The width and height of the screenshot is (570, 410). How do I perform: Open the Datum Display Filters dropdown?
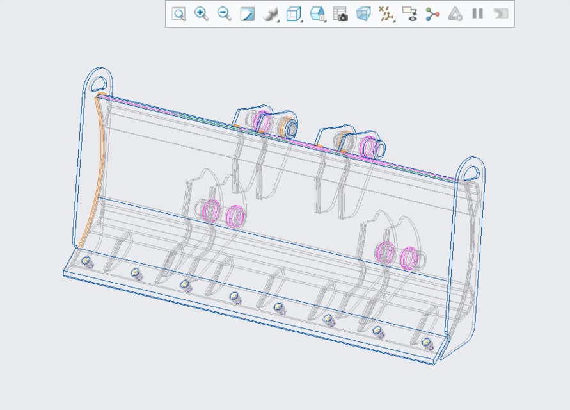click(x=385, y=14)
